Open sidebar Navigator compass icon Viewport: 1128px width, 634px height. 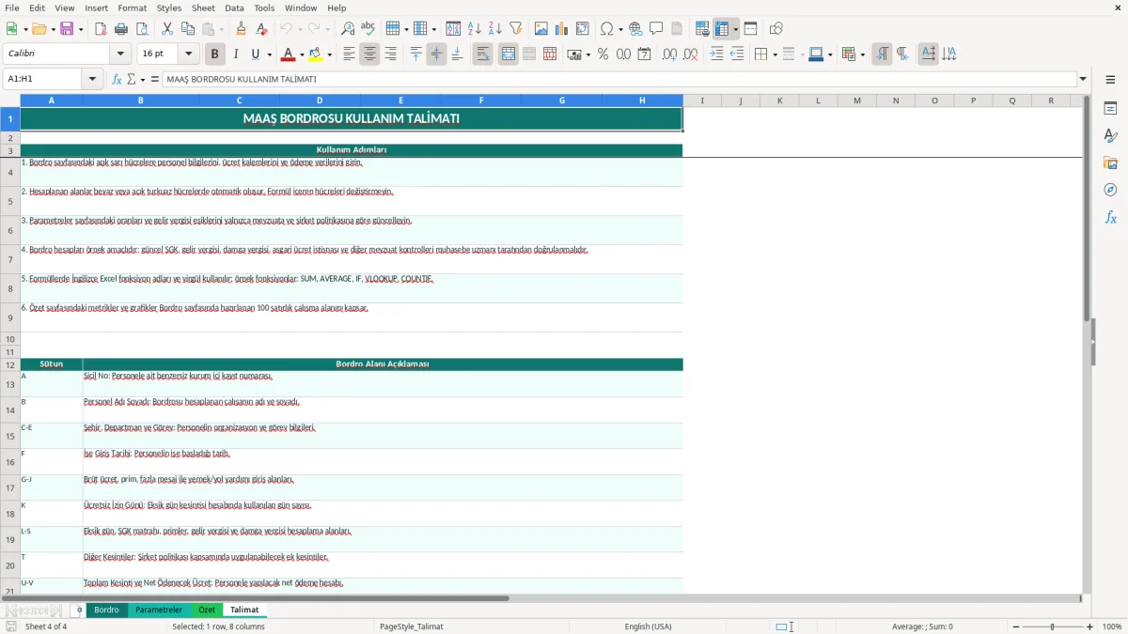(x=1110, y=190)
